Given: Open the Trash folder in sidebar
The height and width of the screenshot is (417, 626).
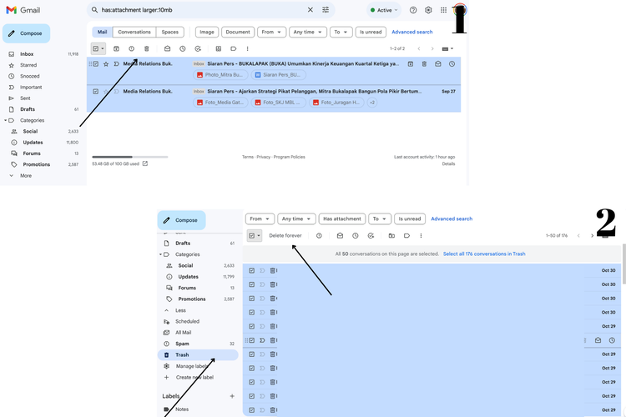Looking at the screenshot, I should click(181, 354).
